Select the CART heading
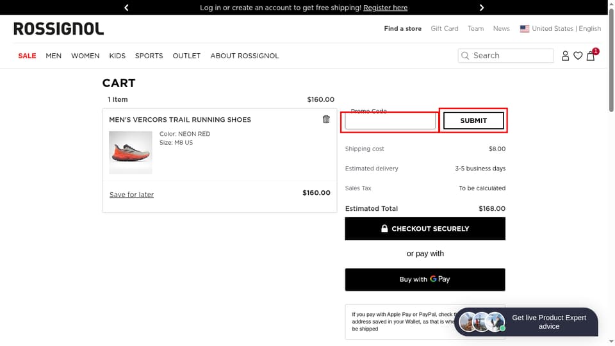This screenshot has height=346, width=615. 119,83
